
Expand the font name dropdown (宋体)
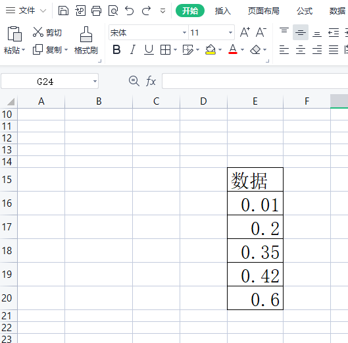[x=184, y=33]
